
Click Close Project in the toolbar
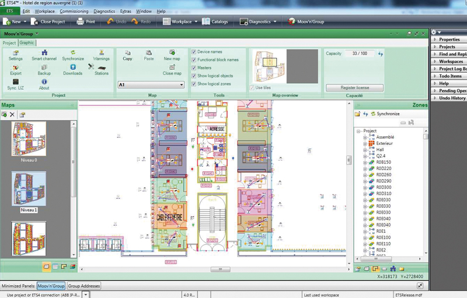(x=48, y=22)
